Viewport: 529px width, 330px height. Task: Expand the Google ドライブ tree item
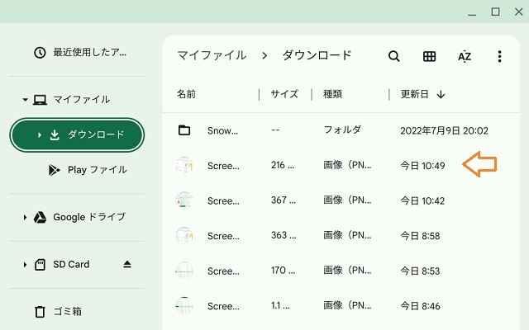tap(25, 217)
